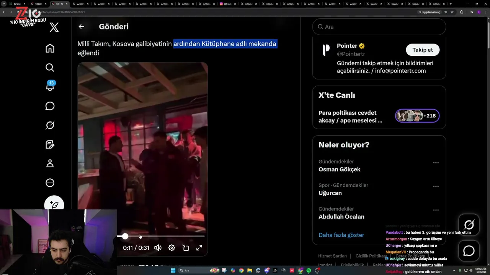Open Explore search icon in sidebar
This screenshot has width=490, height=275.
(x=50, y=68)
